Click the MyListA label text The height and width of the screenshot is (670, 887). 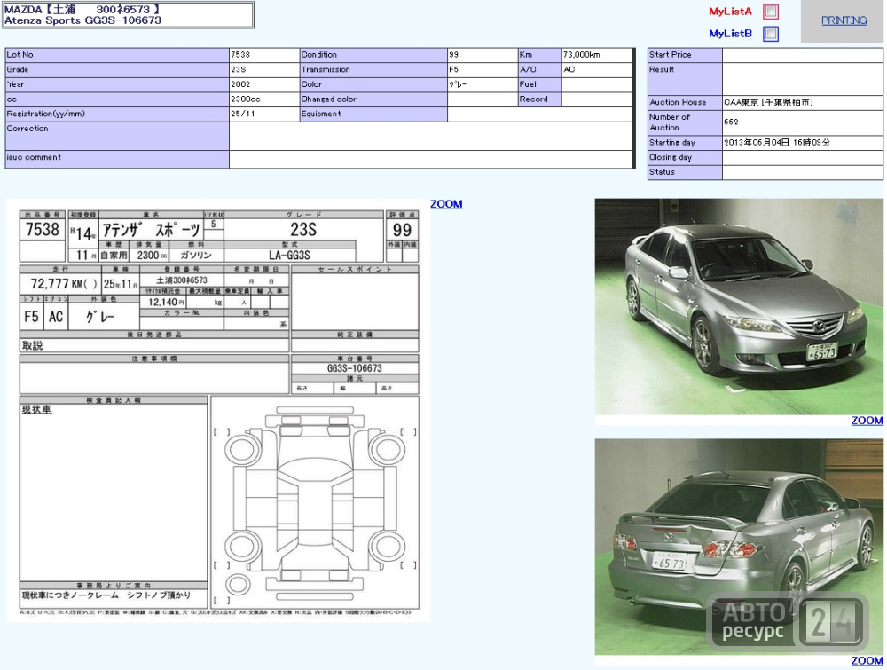click(x=730, y=12)
